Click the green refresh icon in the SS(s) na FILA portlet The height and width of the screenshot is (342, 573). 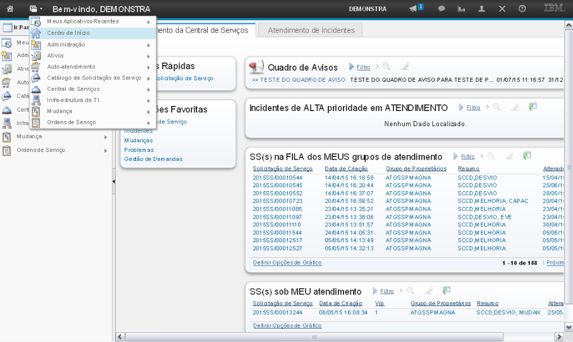[x=526, y=156]
